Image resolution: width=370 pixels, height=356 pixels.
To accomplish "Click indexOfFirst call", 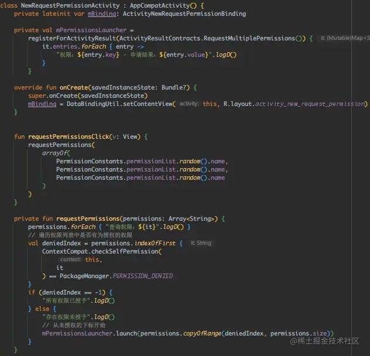I will 155,243.
